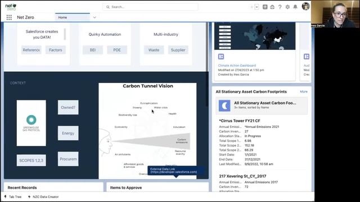The height and width of the screenshot is (202, 360).
Task: Click the Annual Emissions 2017 value
Action: (x=261, y=182)
